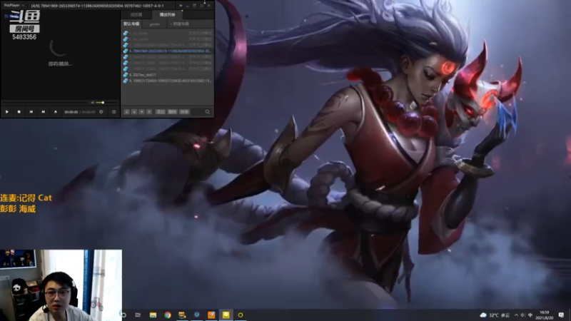Open weather widget showing 32°C
This screenshot has height=321, width=571.
coord(495,315)
